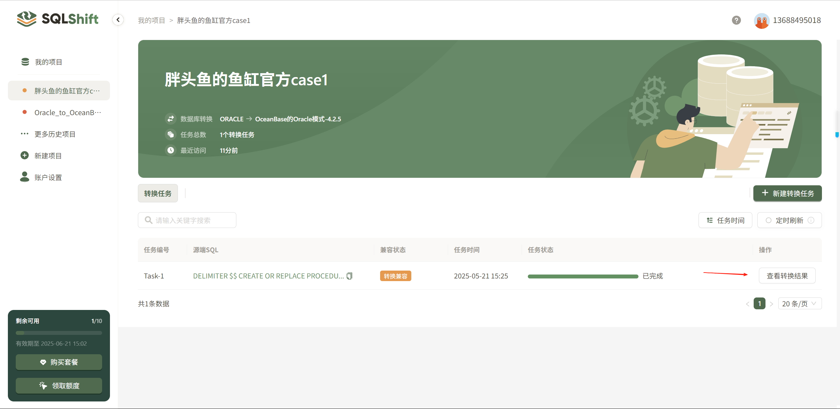Open 账户设置 in the sidebar
Viewport: 840px width, 409px height.
(x=48, y=177)
